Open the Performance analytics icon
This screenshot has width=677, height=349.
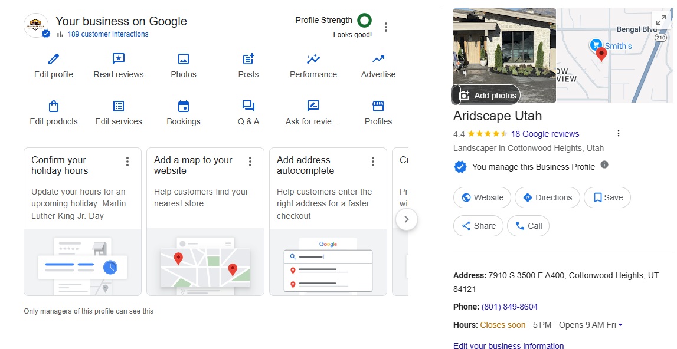tap(313, 60)
